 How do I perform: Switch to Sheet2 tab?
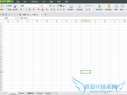(x=22, y=93)
